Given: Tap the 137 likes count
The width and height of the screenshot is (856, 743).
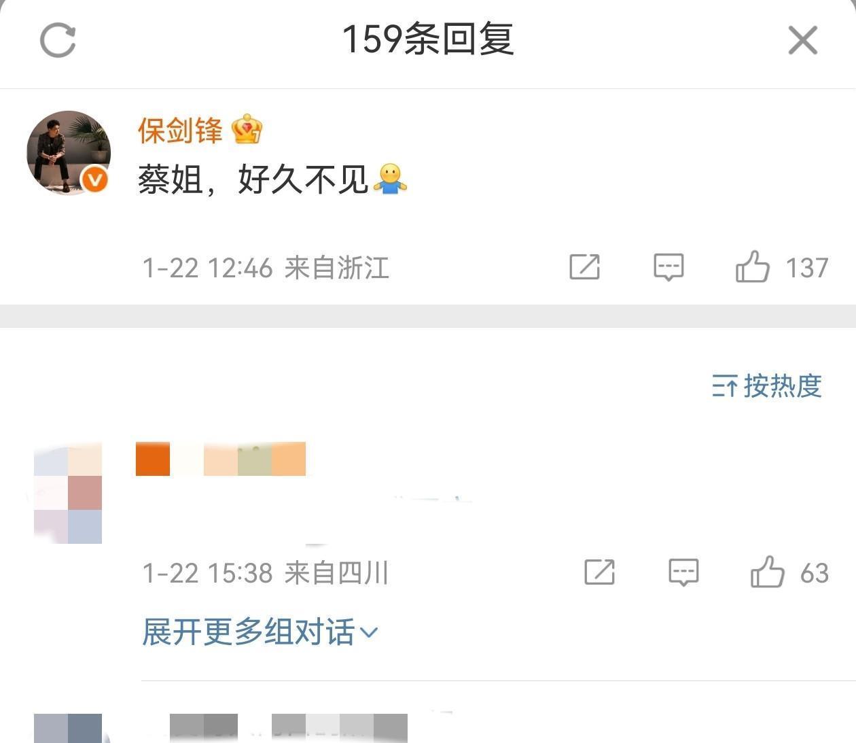Looking at the screenshot, I should (x=807, y=268).
